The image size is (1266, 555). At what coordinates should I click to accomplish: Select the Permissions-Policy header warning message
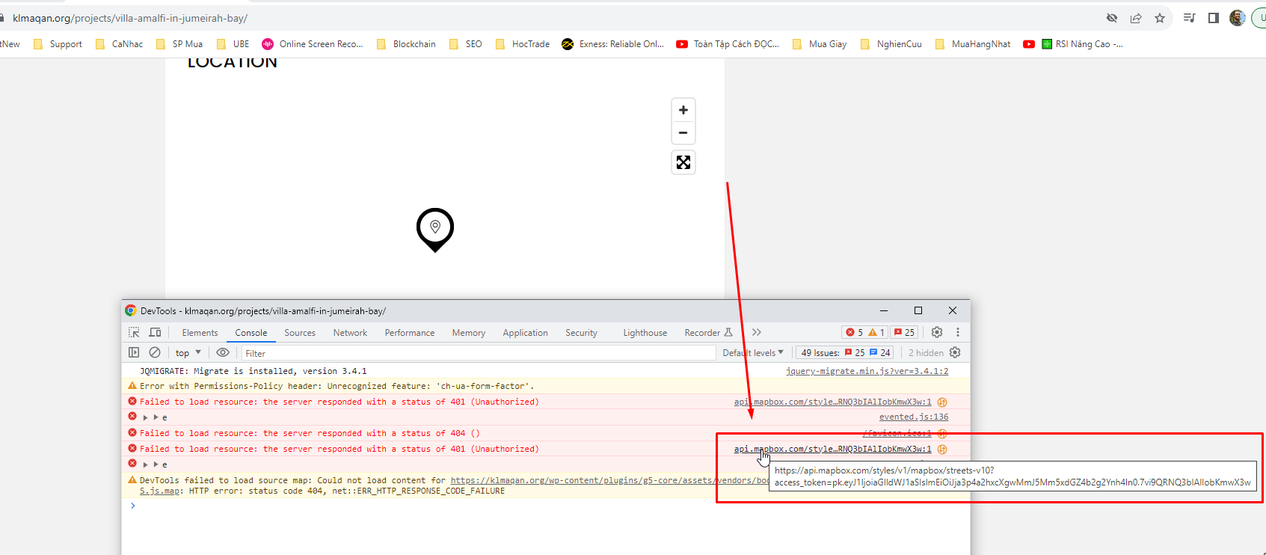tap(337, 387)
